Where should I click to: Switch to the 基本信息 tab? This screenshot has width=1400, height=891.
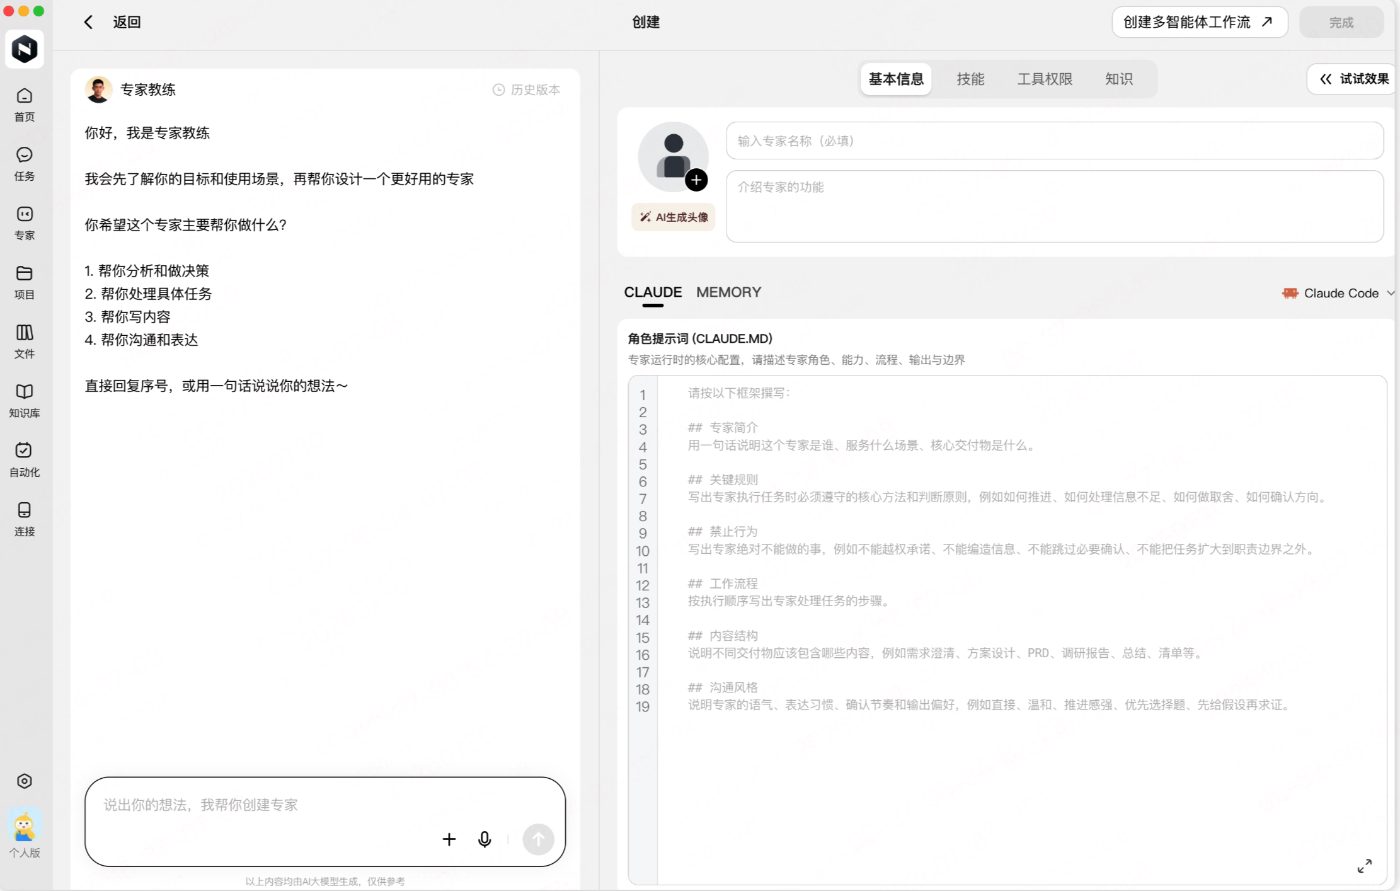point(896,79)
